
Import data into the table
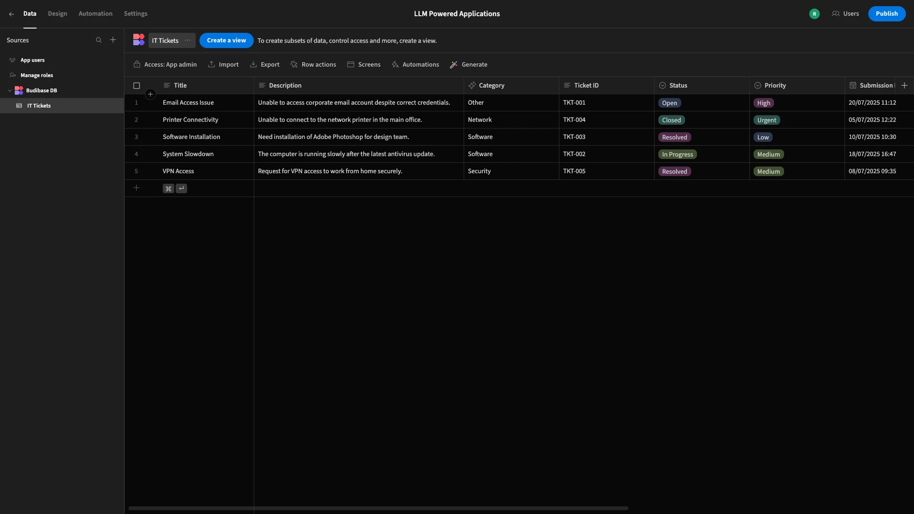tap(223, 65)
